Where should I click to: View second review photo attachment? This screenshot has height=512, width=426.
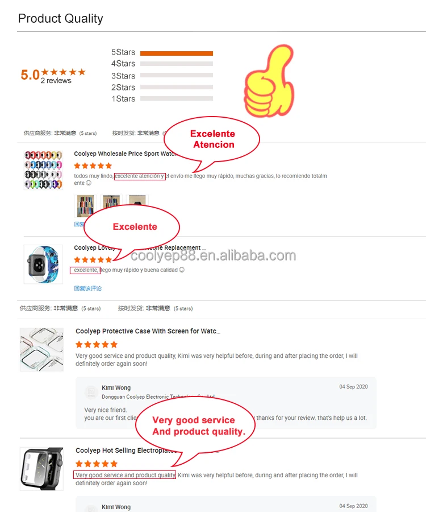pyautogui.click(x=111, y=202)
